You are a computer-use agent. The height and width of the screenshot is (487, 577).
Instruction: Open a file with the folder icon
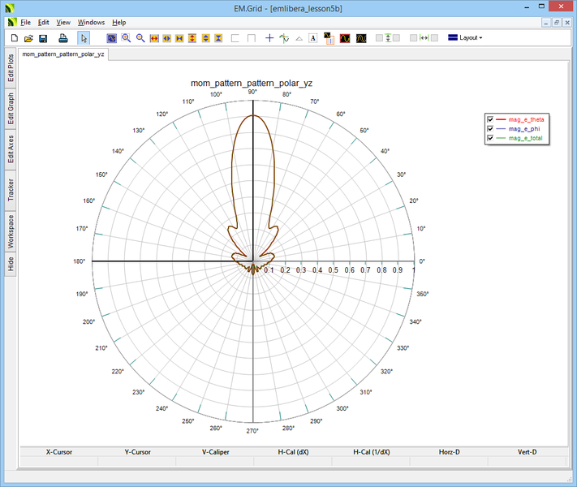28,38
